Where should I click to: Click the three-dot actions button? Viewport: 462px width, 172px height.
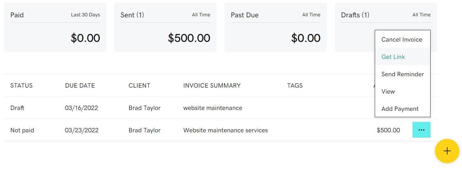(x=421, y=130)
